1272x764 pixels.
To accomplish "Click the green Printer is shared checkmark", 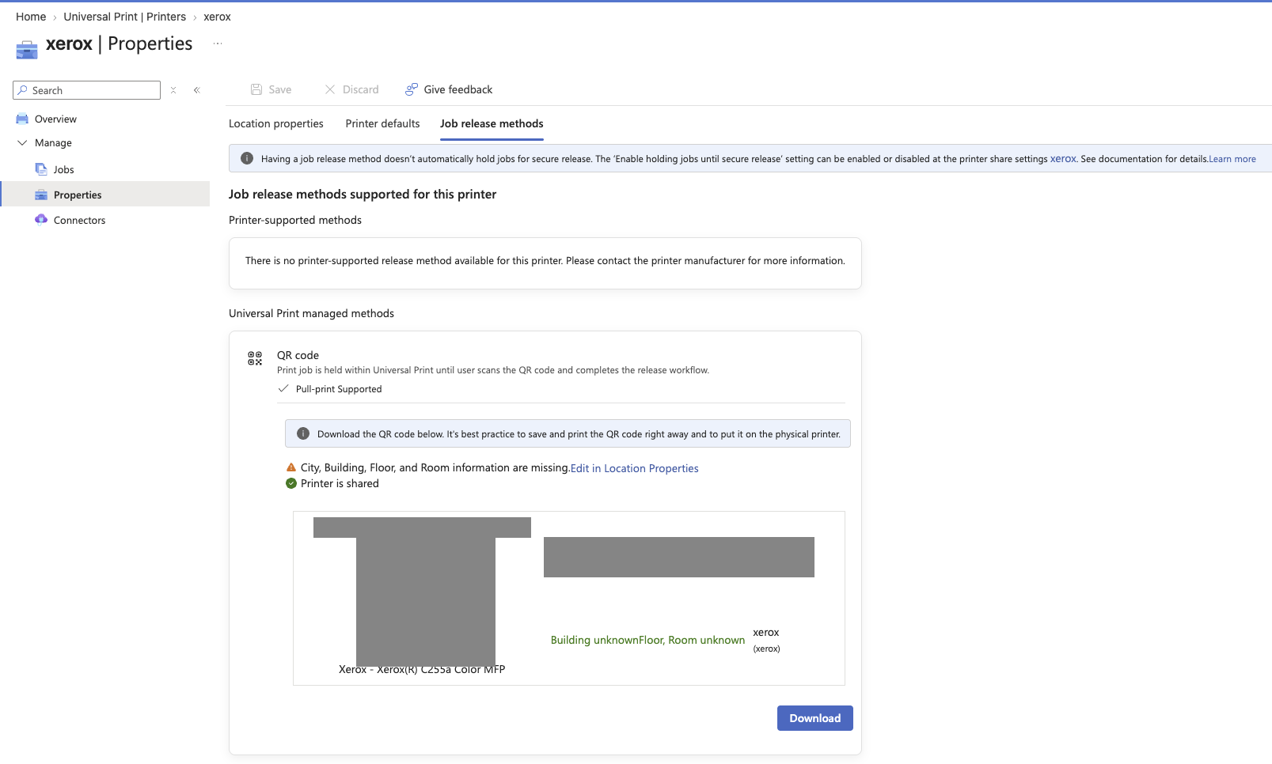I will 291,483.
